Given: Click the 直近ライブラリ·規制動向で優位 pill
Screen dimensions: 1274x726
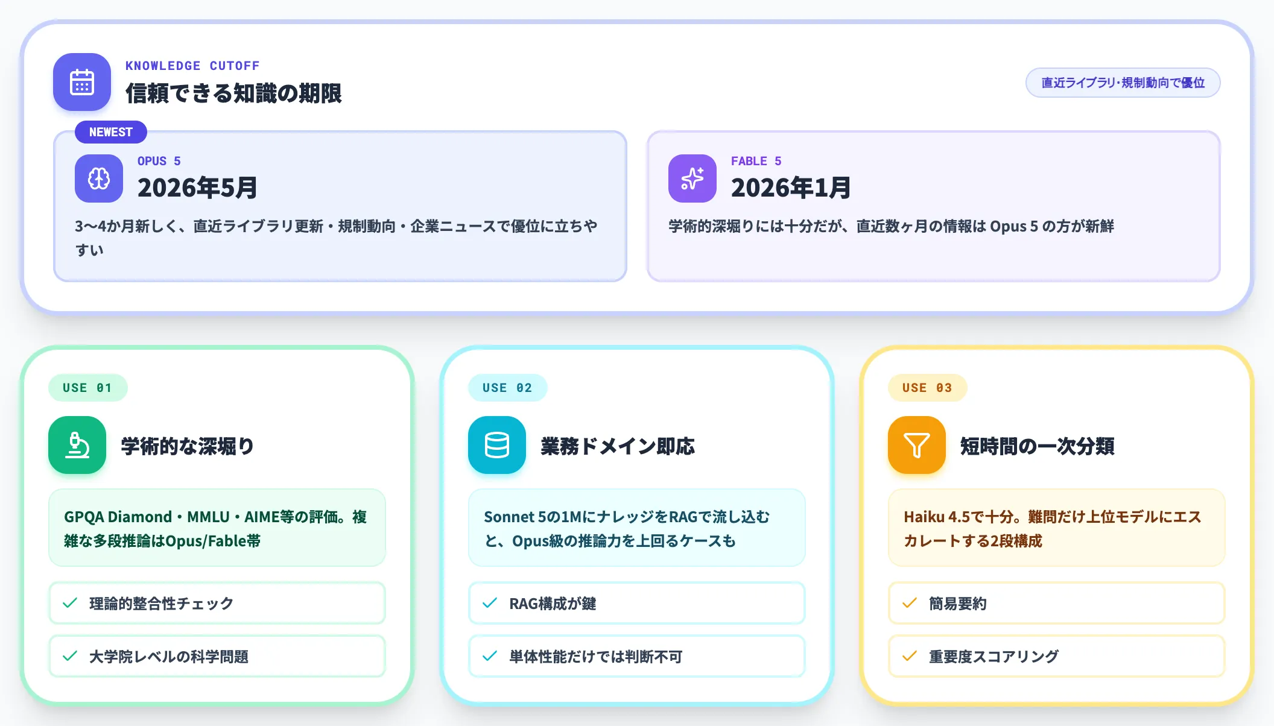Looking at the screenshot, I should pyautogui.click(x=1123, y=83).
